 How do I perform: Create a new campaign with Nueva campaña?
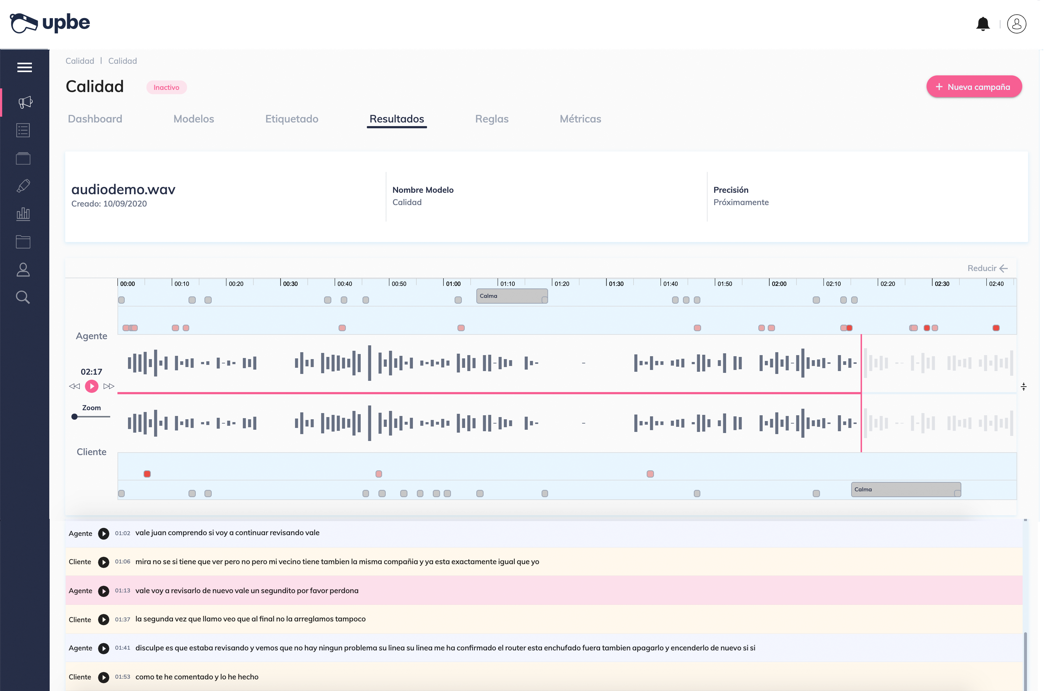974,87
